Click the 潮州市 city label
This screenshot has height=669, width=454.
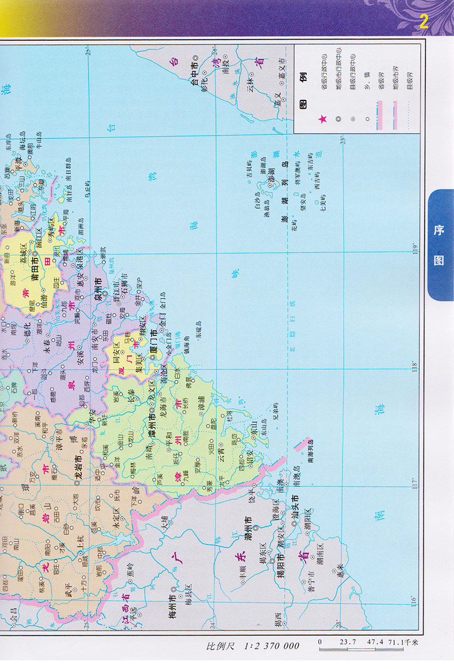[x=248, y=527]
